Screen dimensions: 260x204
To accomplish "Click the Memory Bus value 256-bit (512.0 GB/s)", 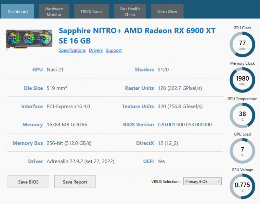I will tap(69, 143).
